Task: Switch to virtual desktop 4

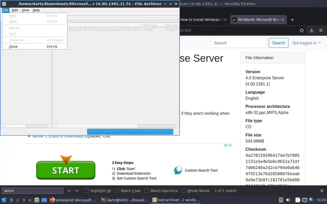Action: [30, 200]
